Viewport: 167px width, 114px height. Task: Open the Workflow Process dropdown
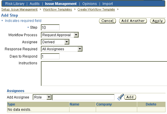pyautogui.click(x=60, y=35)
